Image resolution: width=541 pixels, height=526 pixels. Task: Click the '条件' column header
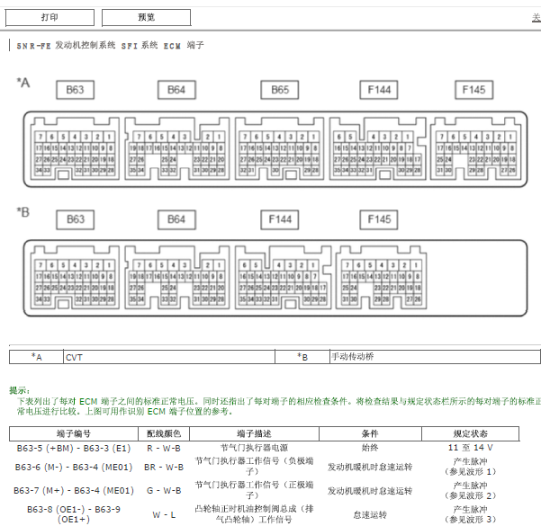370,433
